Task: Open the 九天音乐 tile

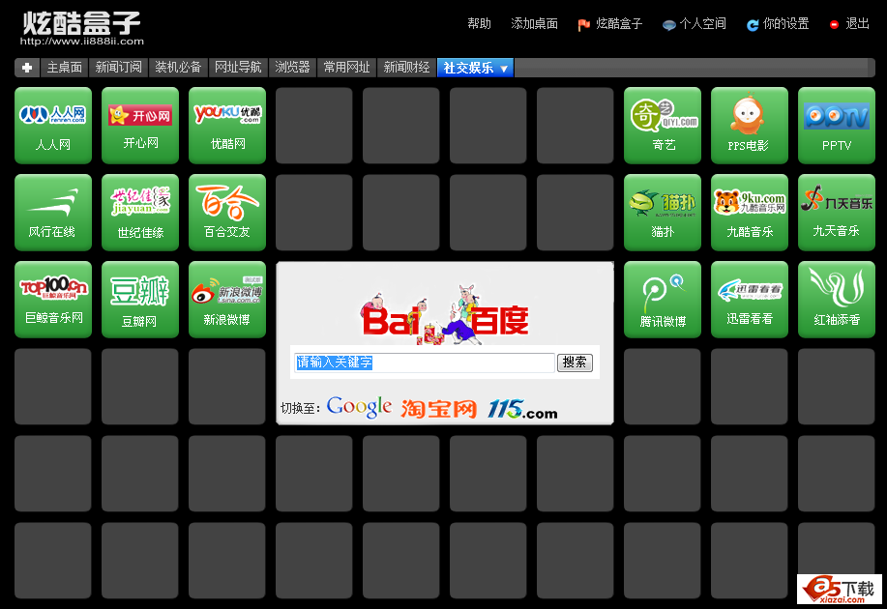Action: tap(837, 212)
